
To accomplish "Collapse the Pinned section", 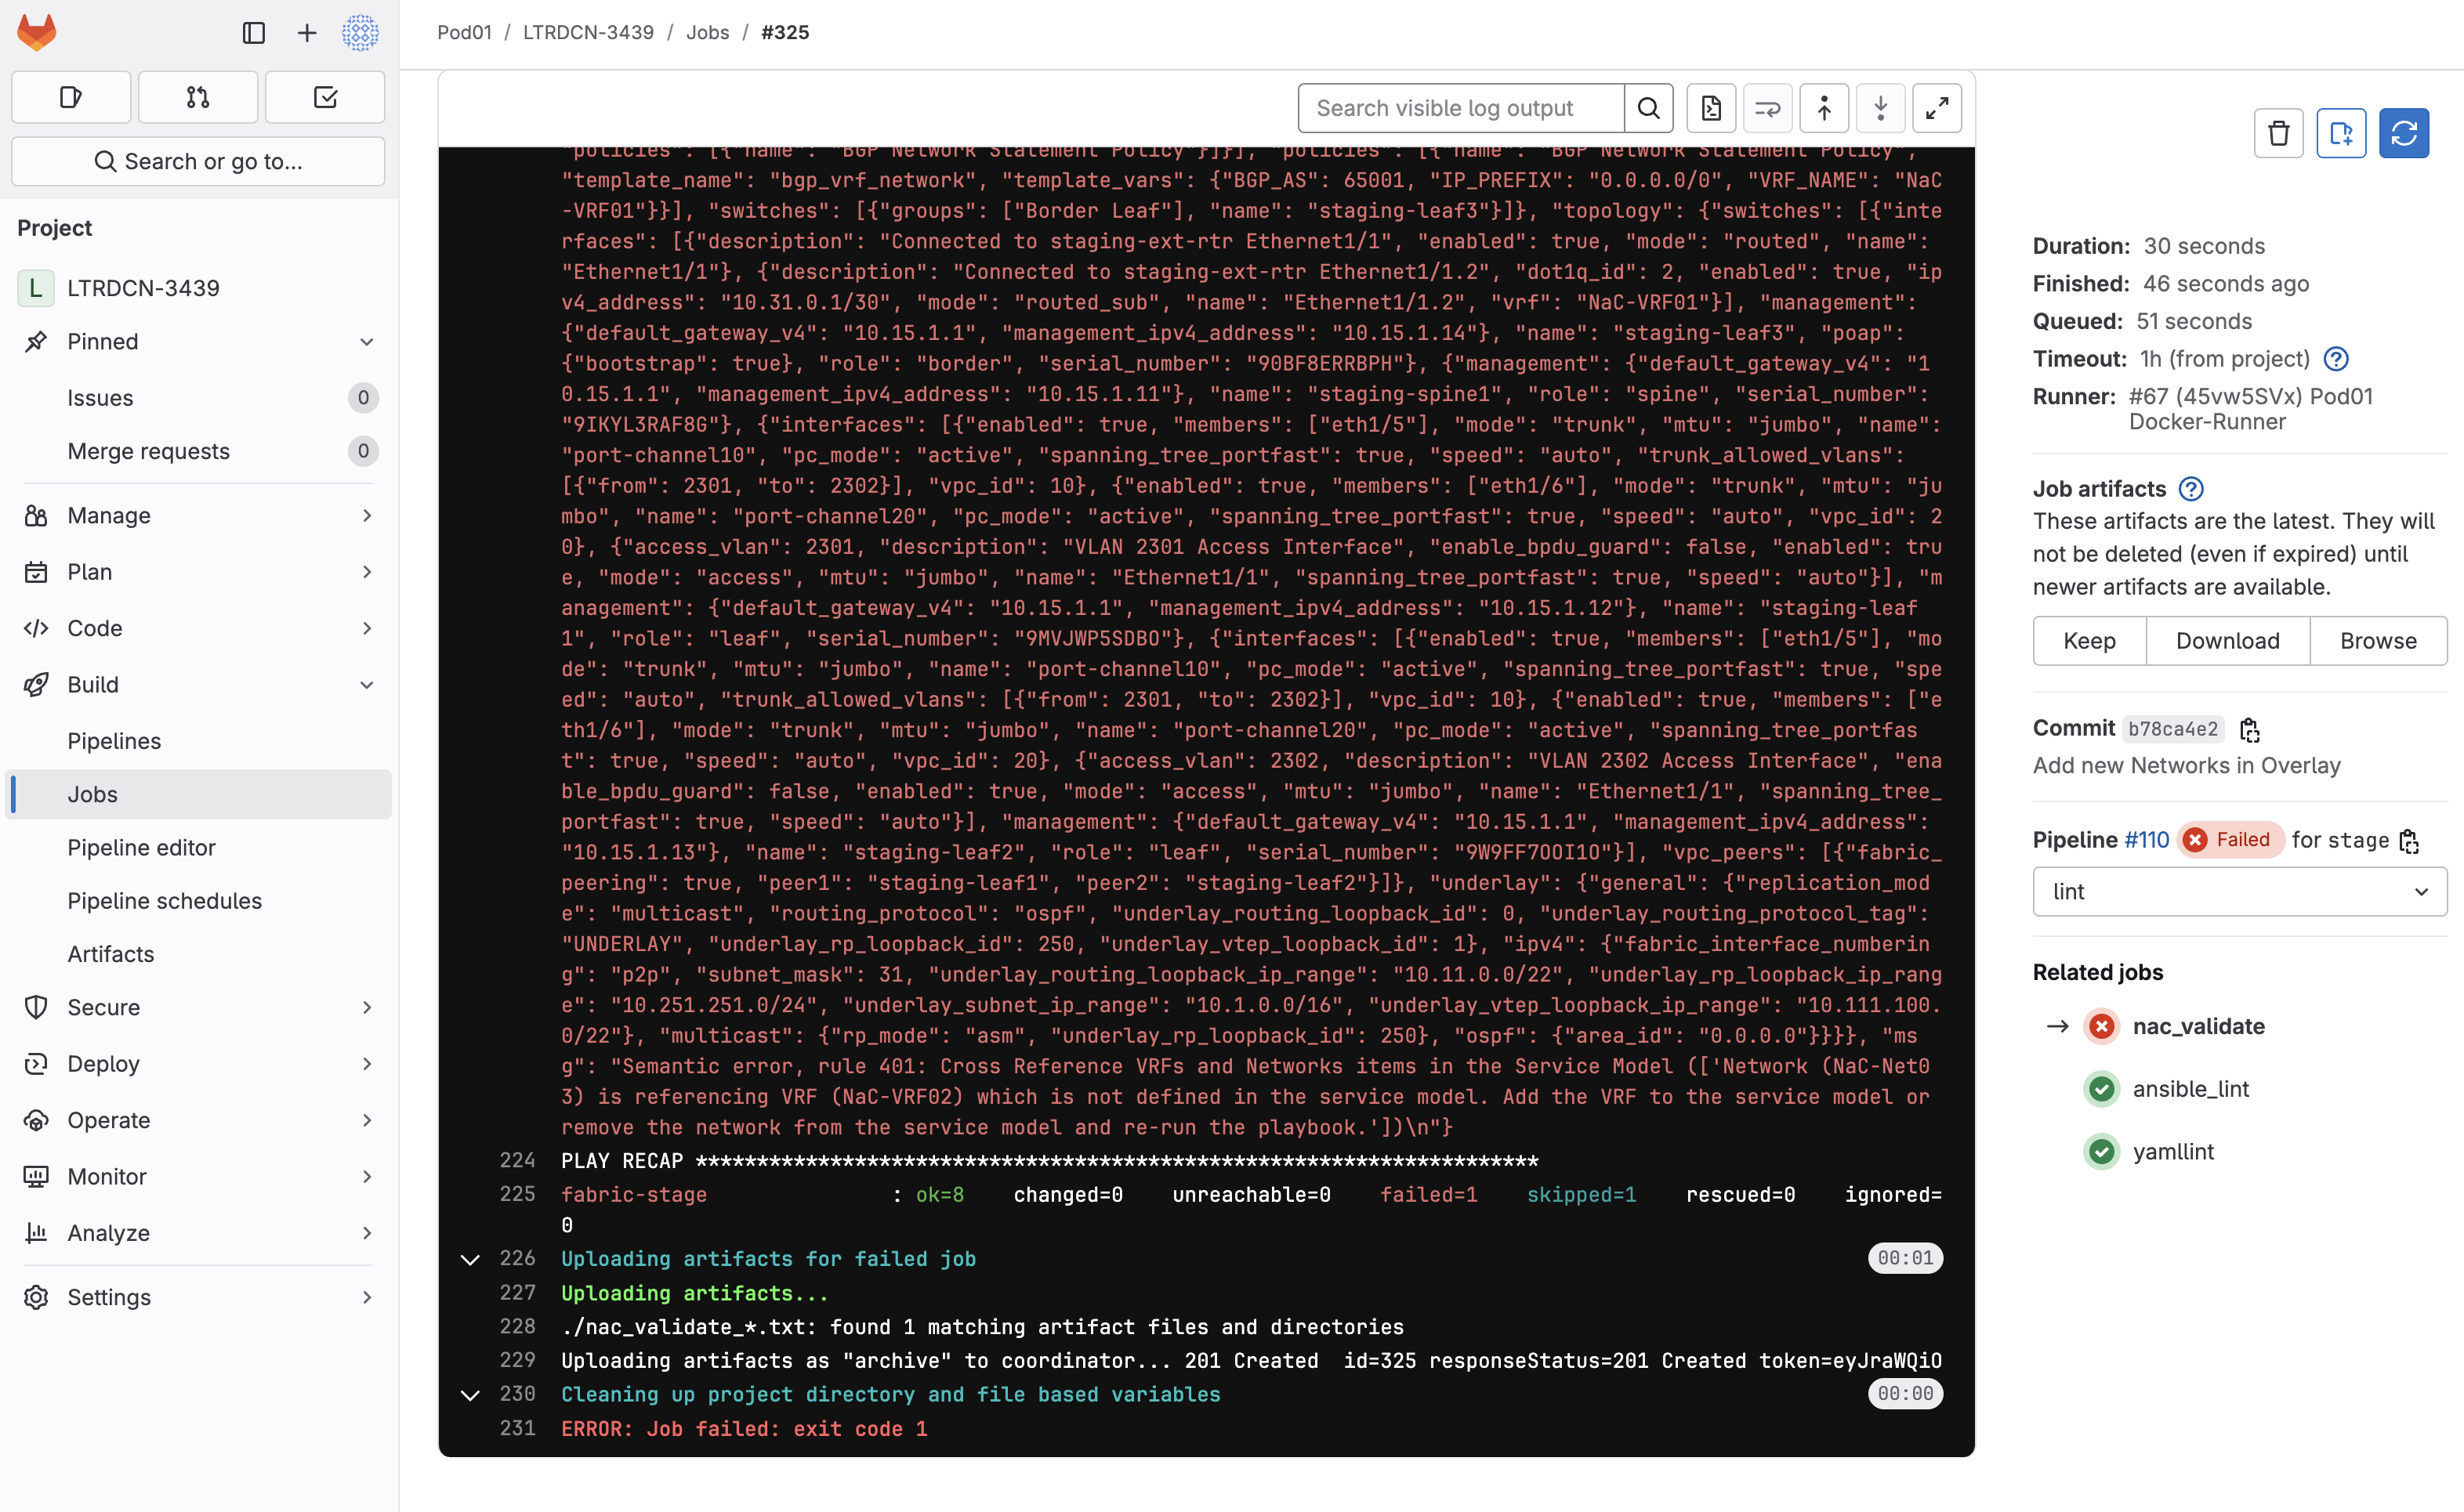I will pos(198,342).
